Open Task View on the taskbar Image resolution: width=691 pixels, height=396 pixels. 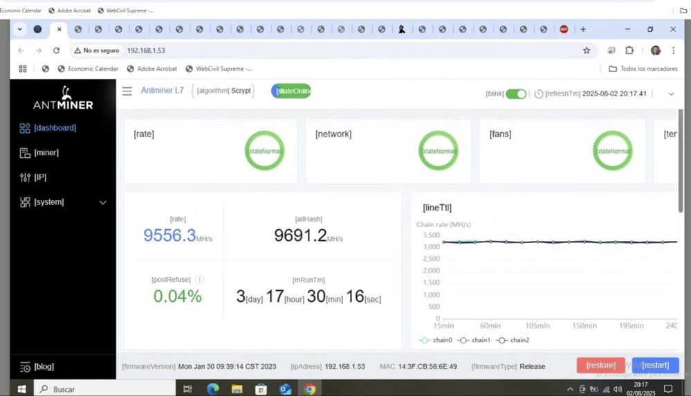coord(187,389)
